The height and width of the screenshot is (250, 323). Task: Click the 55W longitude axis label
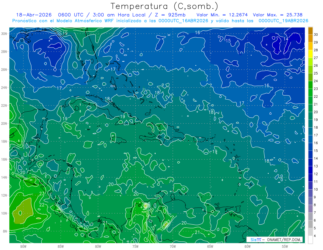coord(285,246)
